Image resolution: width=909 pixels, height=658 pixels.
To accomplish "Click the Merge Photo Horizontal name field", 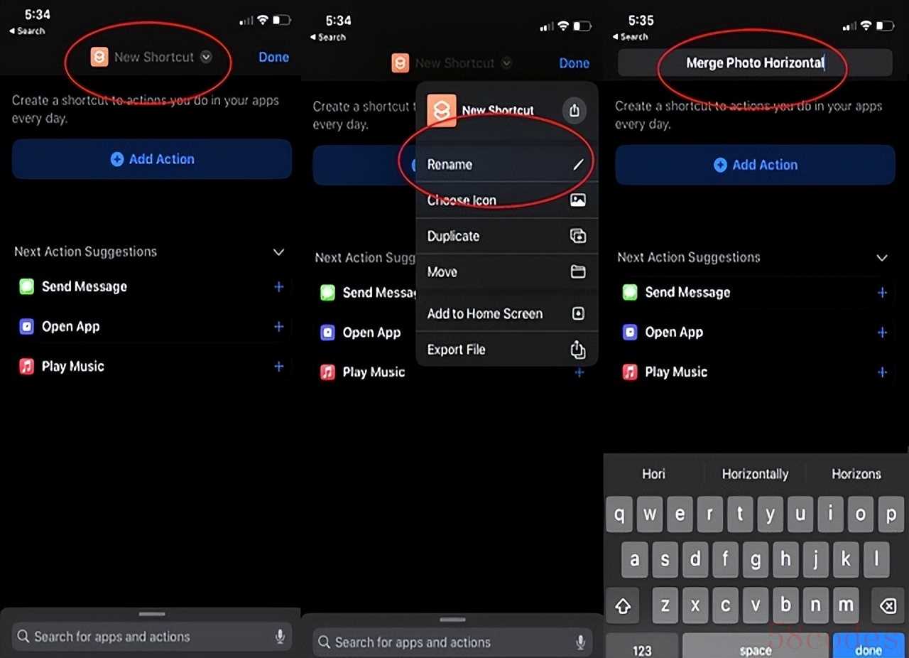I will point(755,63).
